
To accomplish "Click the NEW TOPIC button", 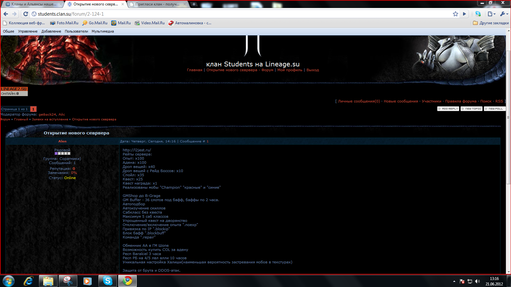I will tap(471, 109).
